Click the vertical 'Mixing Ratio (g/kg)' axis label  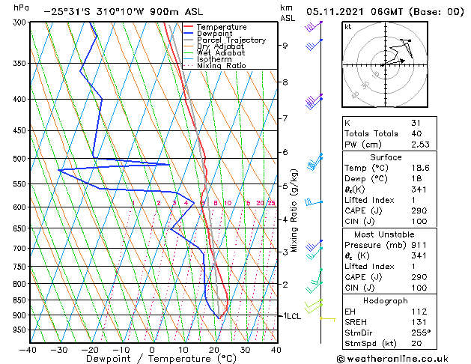294,210
